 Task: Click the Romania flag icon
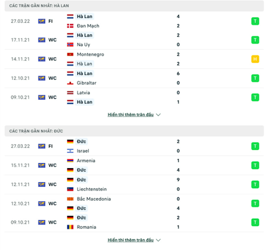(x=70, y=227)
